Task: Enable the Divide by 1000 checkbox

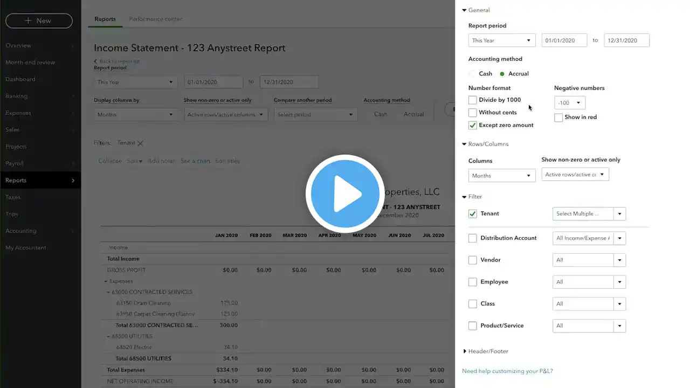Action: click(x=473, y=100)
